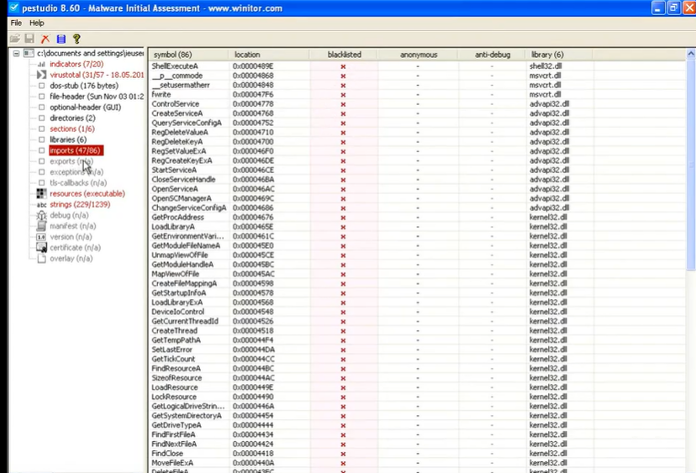Sort by the symbol (86) column header

click(x=188, y=55)
